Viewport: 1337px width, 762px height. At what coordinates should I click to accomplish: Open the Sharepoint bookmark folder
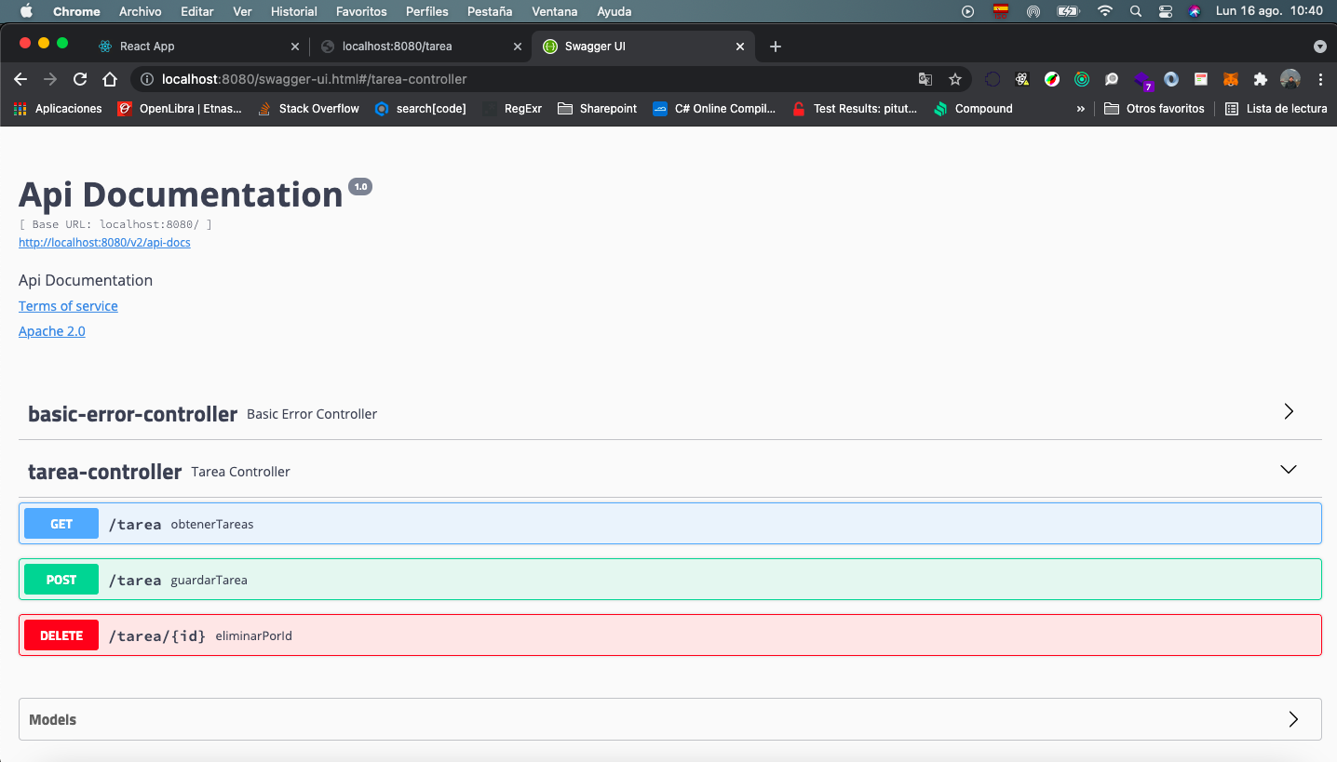[x=597, y=109]
